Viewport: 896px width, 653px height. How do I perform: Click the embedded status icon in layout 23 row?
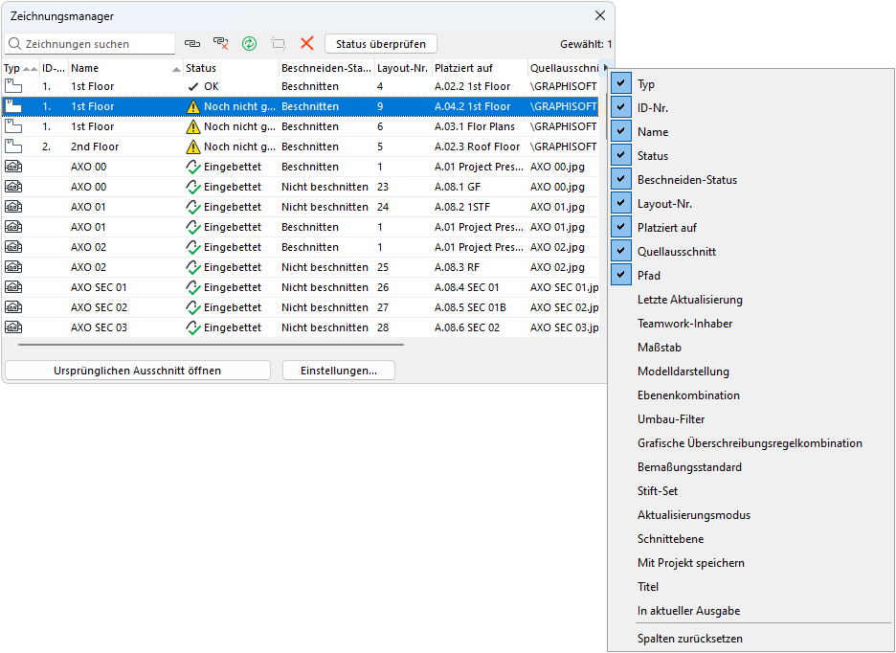coord(193,187)
